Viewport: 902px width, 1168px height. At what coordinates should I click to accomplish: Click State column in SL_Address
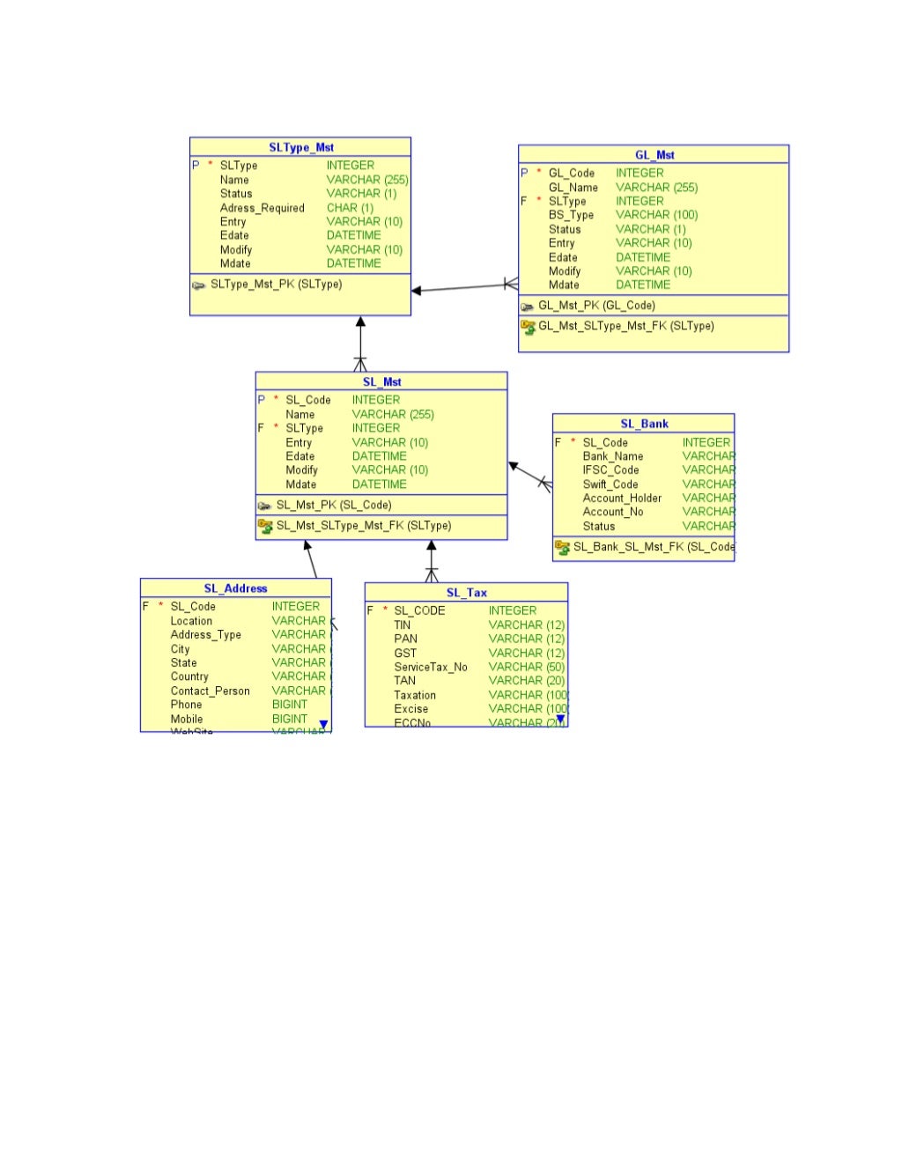[184, 663]
